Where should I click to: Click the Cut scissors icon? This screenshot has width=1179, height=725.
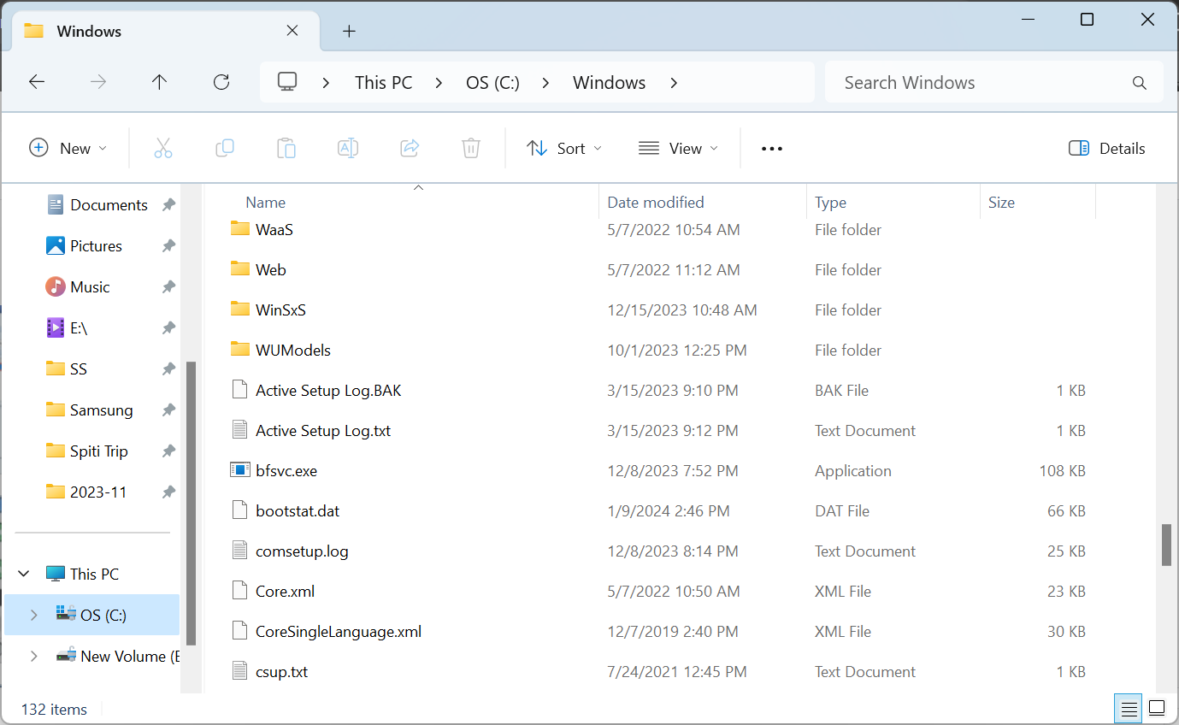tap(163, 148)
